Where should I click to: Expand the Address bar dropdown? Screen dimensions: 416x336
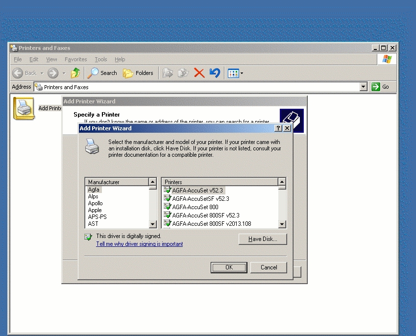point(363,87)
